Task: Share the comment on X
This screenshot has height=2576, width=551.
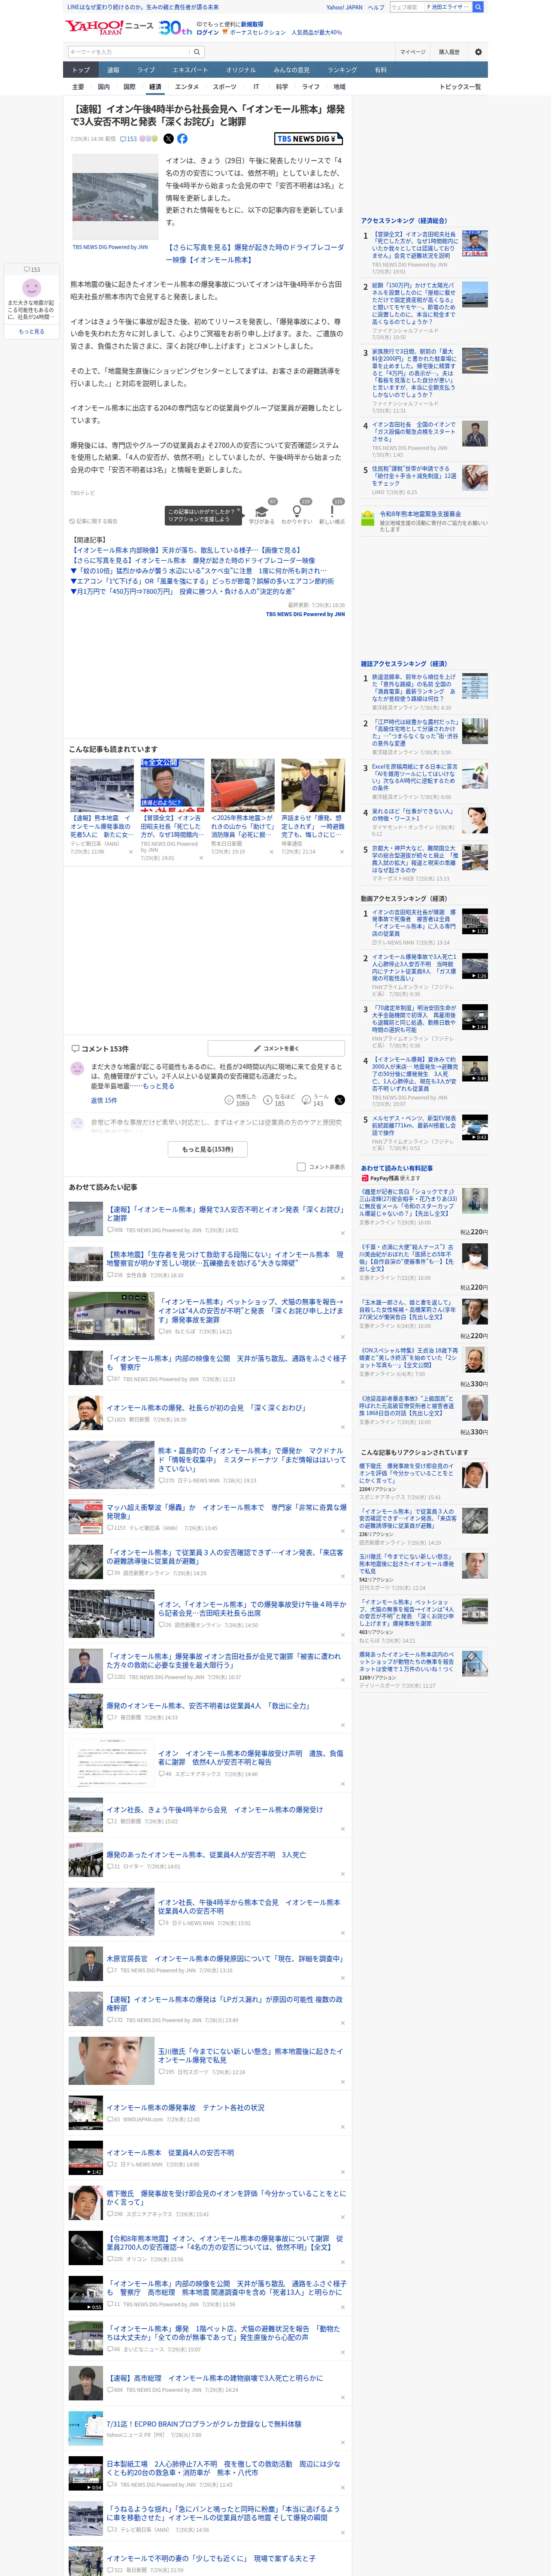Action: tap(340, 1100)
